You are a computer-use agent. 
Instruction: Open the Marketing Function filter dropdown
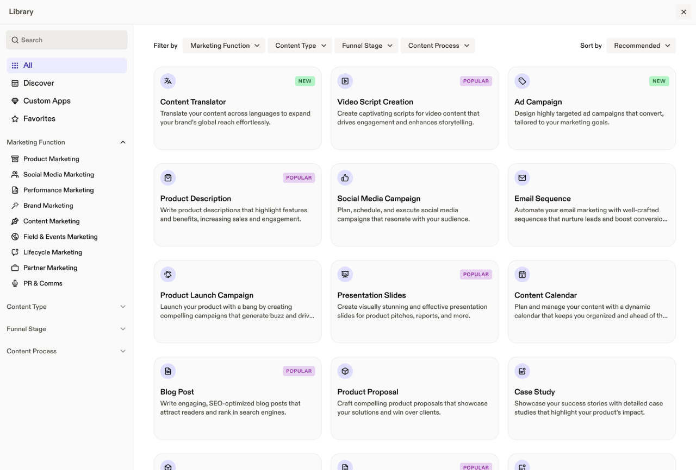coord(224,46)
